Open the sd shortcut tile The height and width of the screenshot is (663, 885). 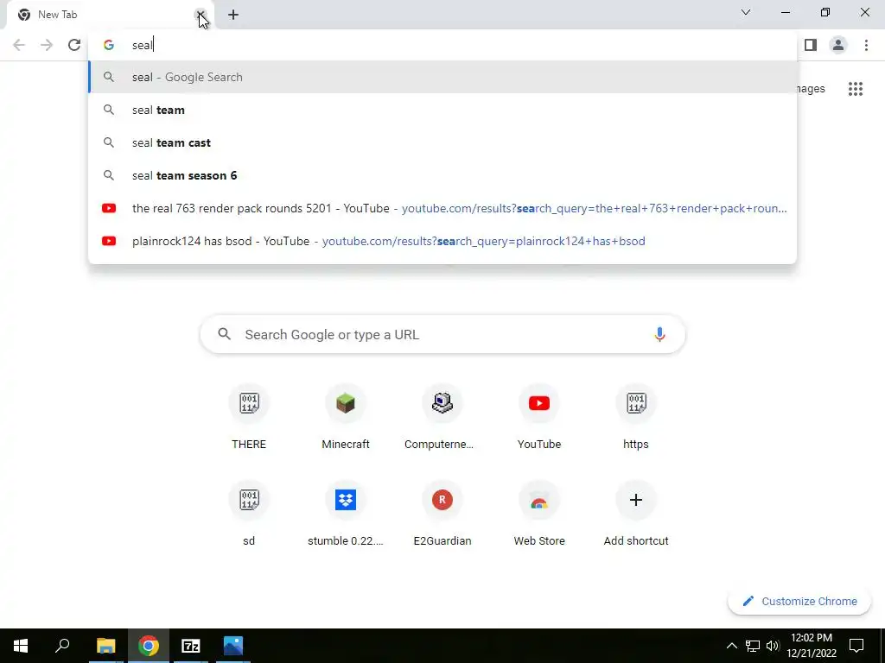[249, 515]
